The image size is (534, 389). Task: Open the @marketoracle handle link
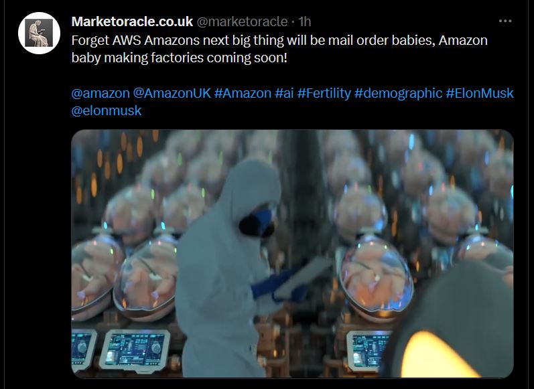(242, 21)
